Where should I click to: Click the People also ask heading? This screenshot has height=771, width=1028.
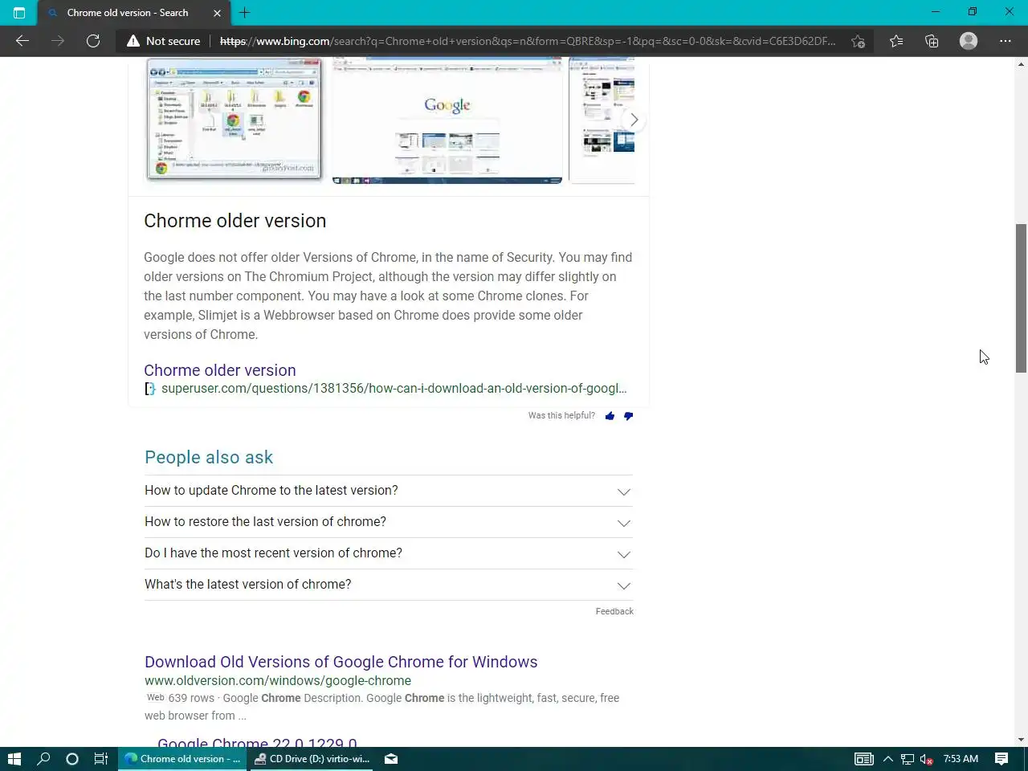[209, 457]
